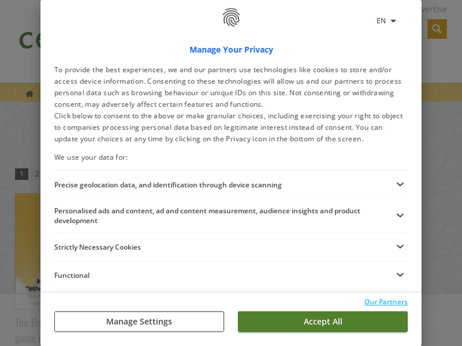The width and height of the screenshot is (462, 346).
Task: Open the EN language dropdown
Action: click(386, 21)
